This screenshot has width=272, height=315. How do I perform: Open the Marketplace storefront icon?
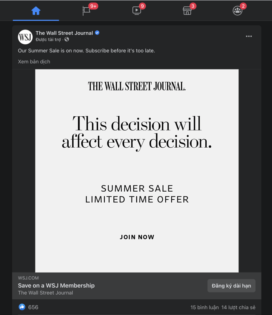(187, 11)
